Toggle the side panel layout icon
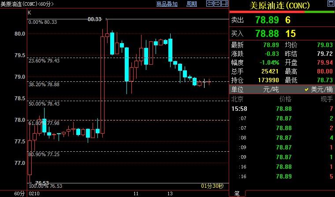This screenshot has width=335, height=197. (224, 4)
